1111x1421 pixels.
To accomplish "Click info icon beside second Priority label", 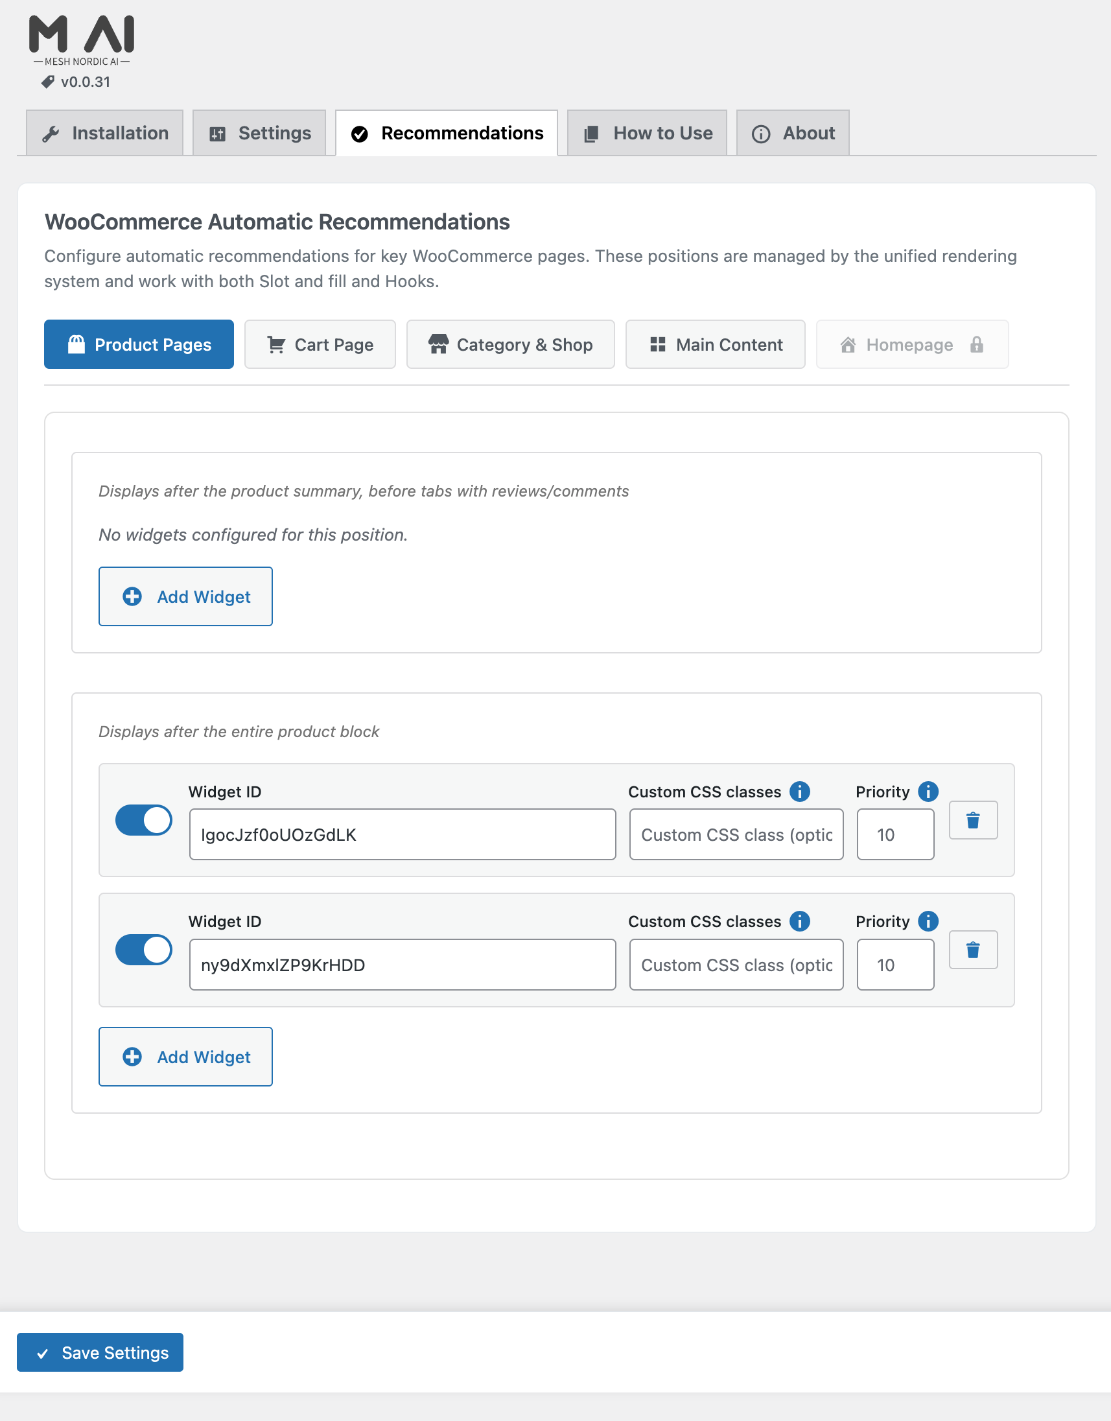I will pyautogui.click(x=928, y=921).
